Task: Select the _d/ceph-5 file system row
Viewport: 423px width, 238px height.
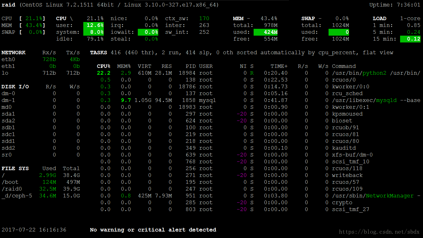Action: [x=41, y=196]
